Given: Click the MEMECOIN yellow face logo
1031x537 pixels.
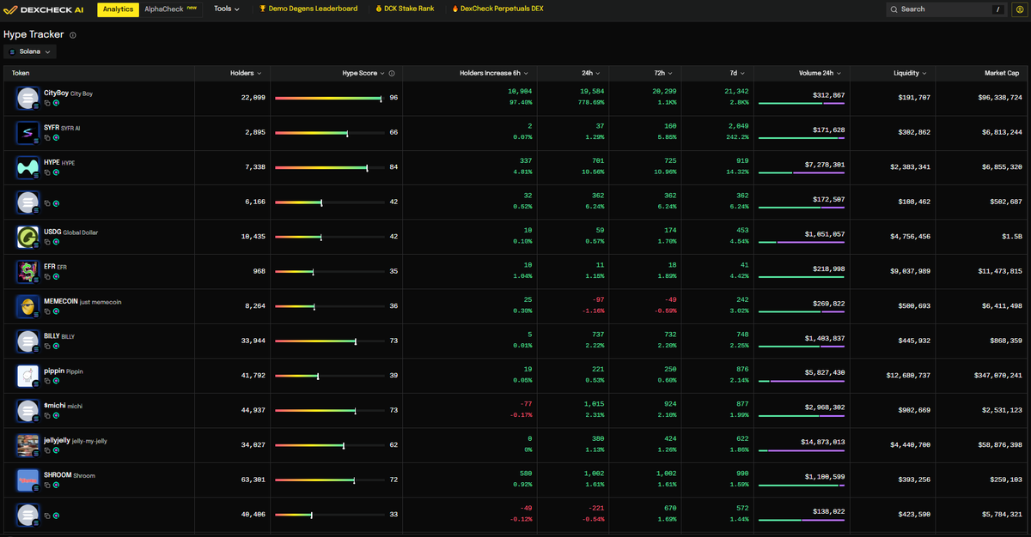Looking at the screenshot, I should 28,306.
